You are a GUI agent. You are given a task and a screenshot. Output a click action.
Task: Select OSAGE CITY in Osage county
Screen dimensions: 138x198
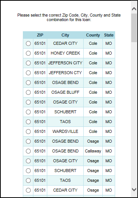point(28,161)
